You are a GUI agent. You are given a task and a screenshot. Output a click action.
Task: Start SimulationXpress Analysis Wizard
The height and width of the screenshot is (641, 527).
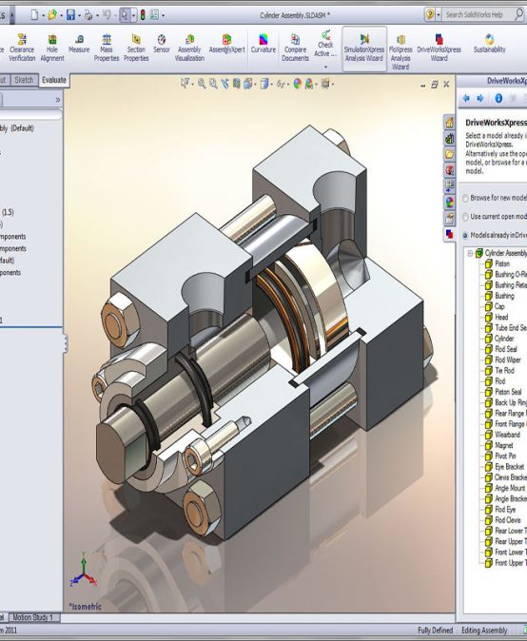tap(364, 49)
